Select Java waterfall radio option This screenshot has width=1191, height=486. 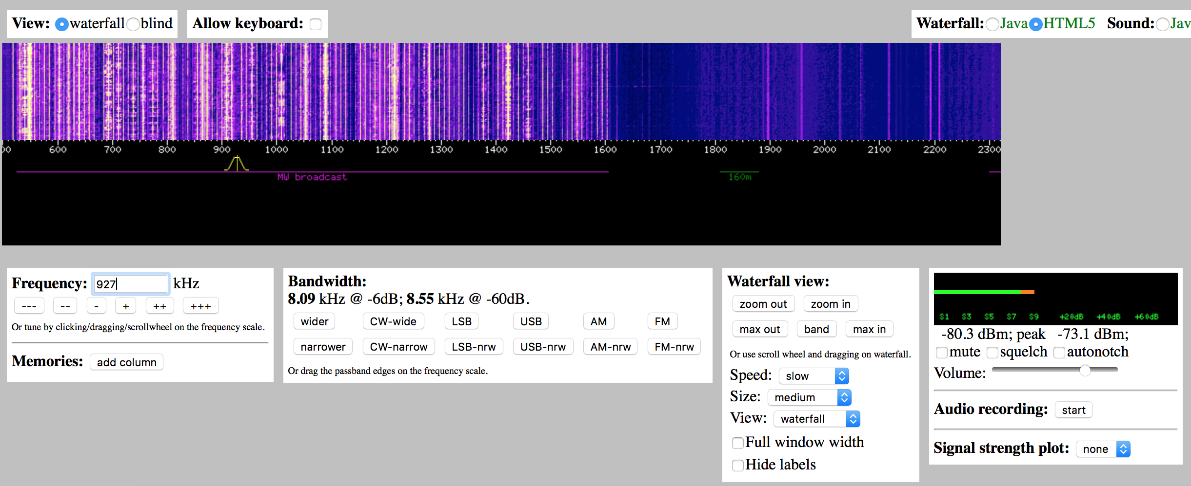[x=992, y=24]
